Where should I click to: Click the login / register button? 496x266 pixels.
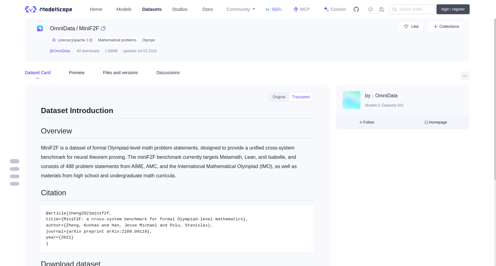[x=453, y=9]
